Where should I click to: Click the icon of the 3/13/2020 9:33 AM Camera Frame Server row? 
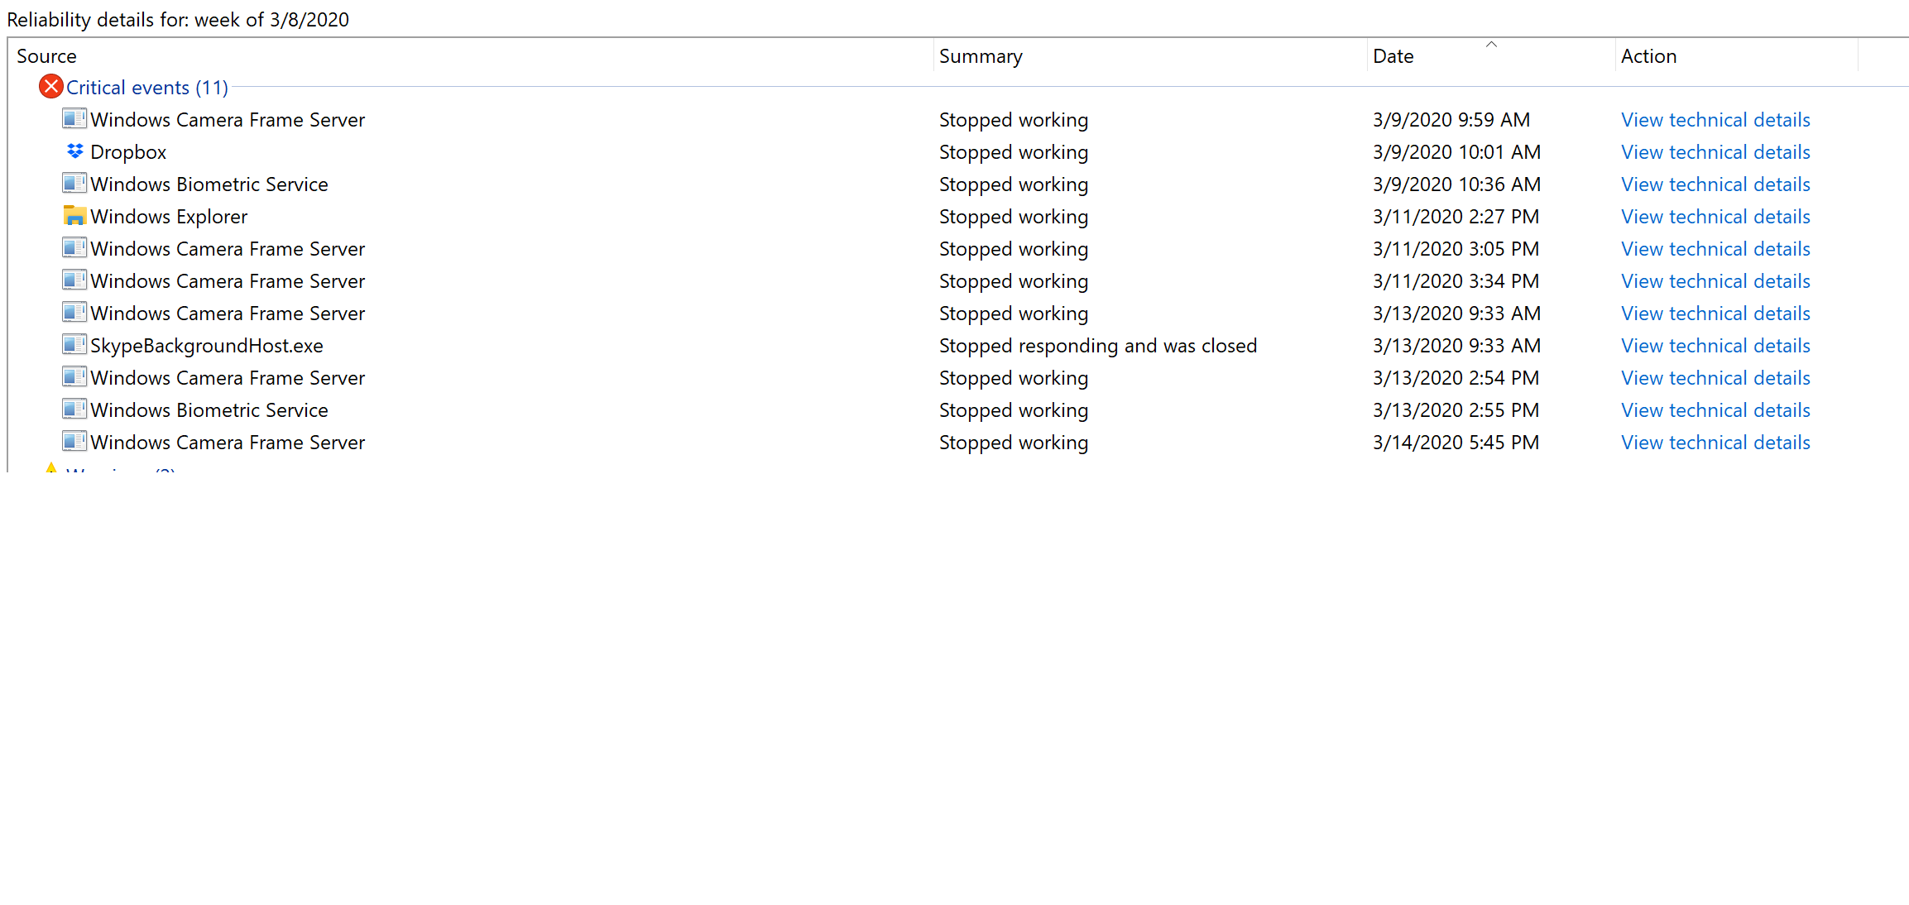[74, 312]
